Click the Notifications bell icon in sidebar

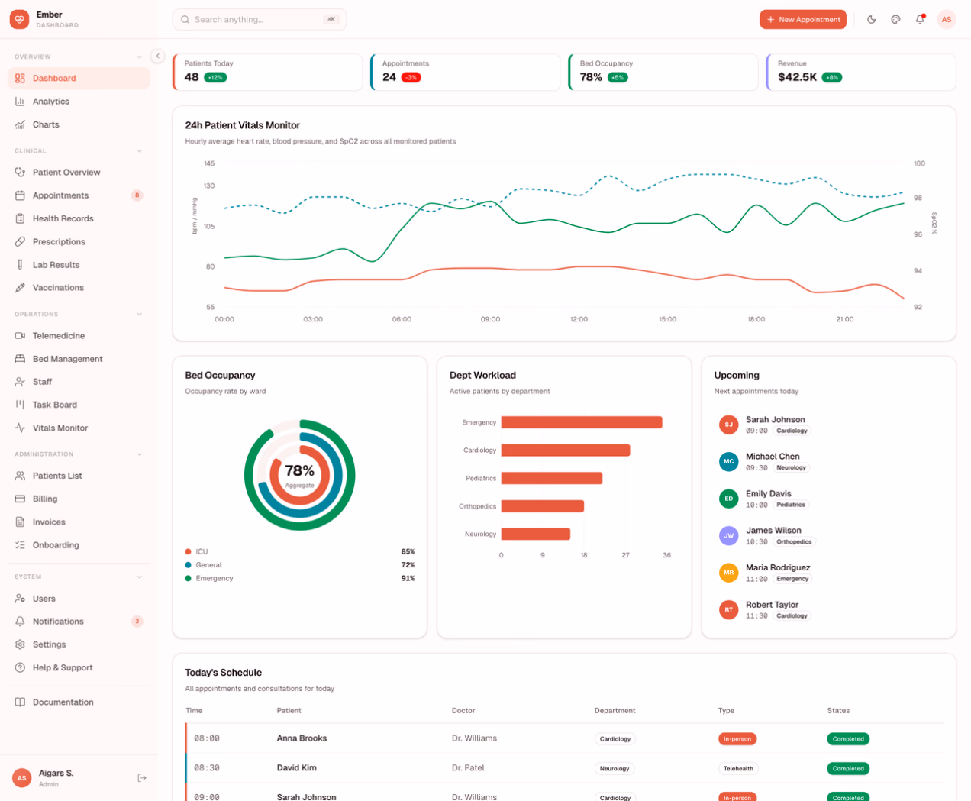pos(20,621)
